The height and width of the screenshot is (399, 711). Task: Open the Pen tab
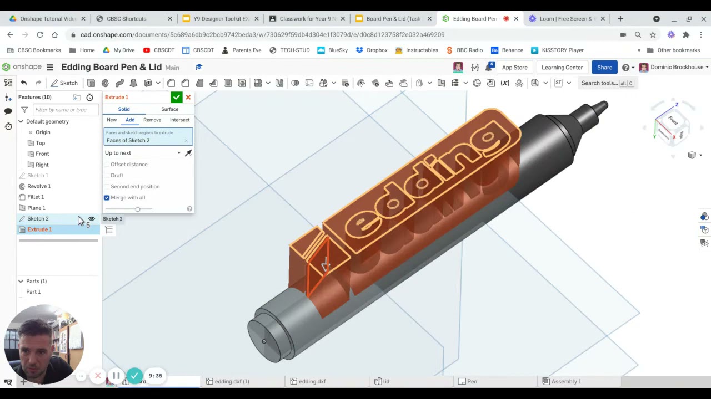(472, 381)
